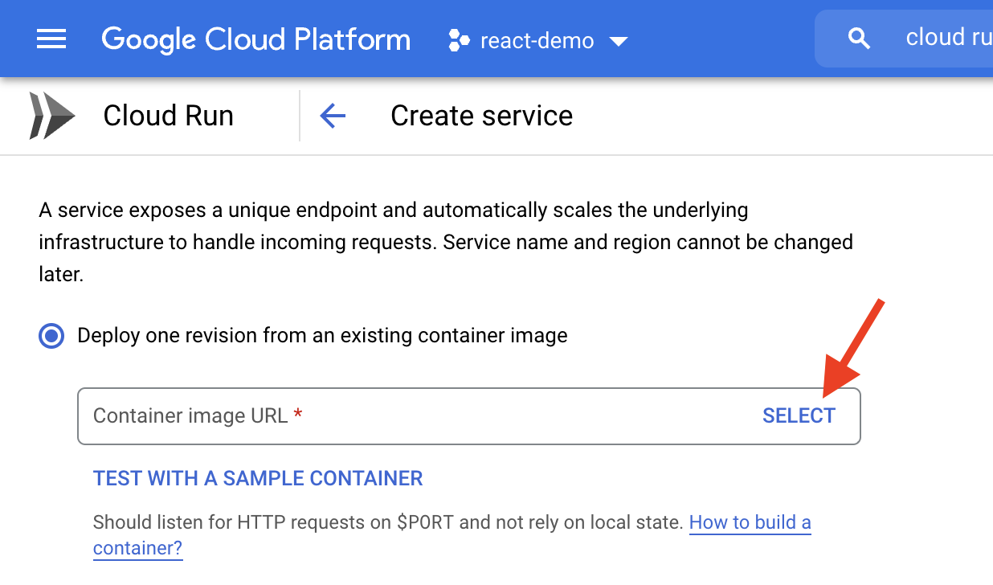The height and width of the screenshot is (585, 993).
Task: Click the search magnifier icon
Action: tap(859, 38)
